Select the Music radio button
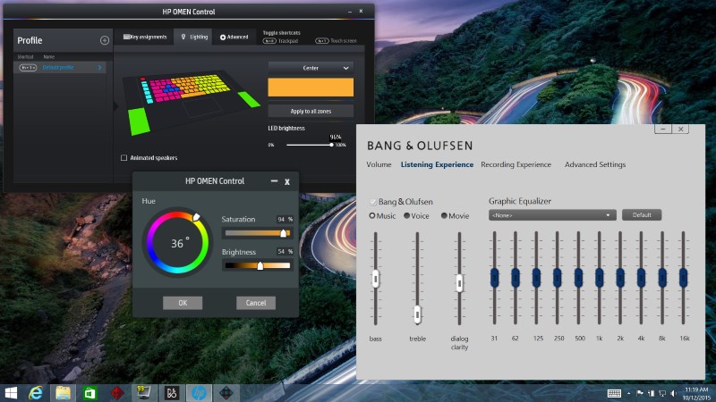Image resolution: width=716 pixels, height=402 pixels. click(372, 215)
